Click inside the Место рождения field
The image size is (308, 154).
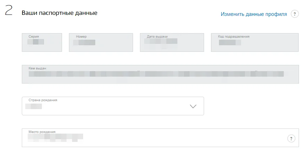coord(160,138)
